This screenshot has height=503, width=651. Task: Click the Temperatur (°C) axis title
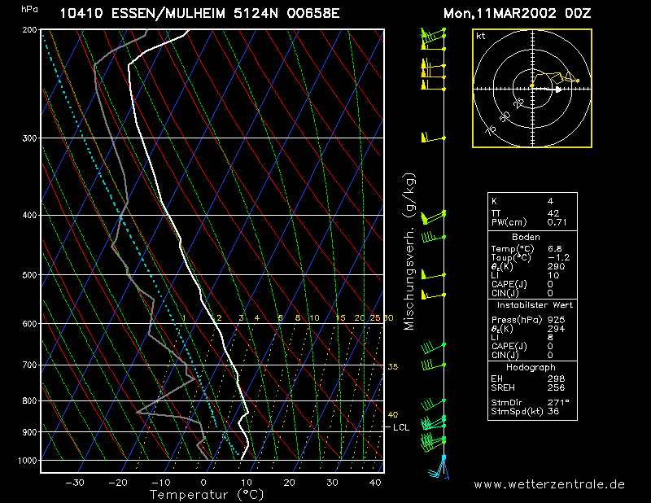pos(207,495)
